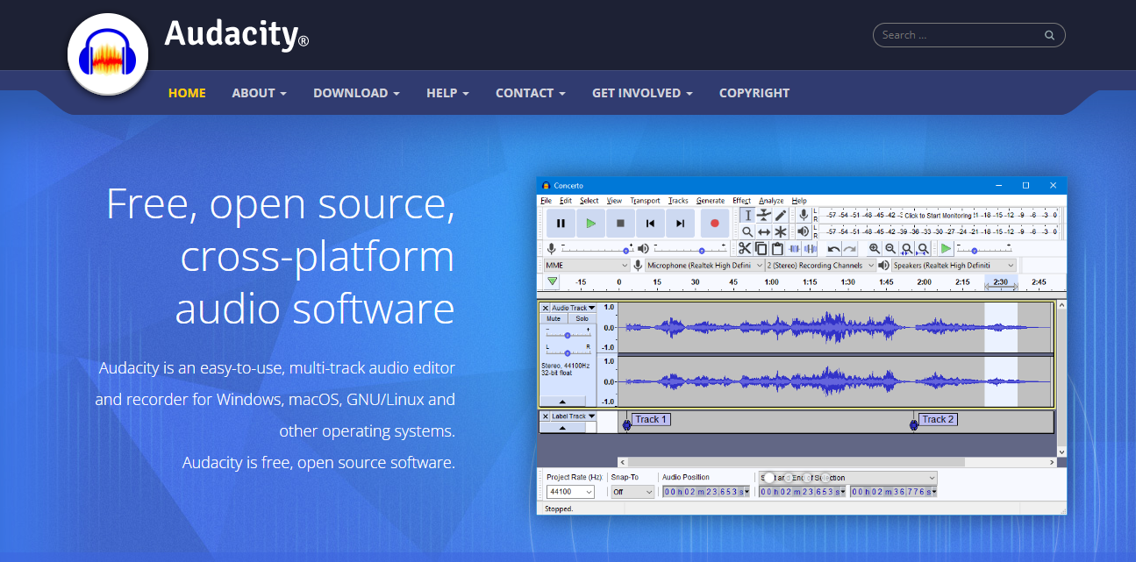Open the DOWNLOAD navigation menu
Image resolution: width=1136 pixels, height=562 pixels.
356,93
